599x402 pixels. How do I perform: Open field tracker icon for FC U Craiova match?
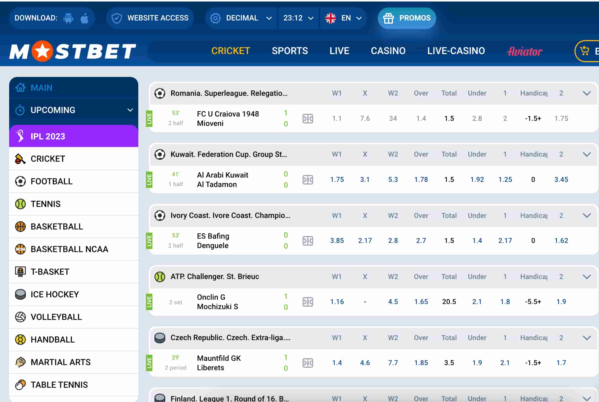click(308, 119)
